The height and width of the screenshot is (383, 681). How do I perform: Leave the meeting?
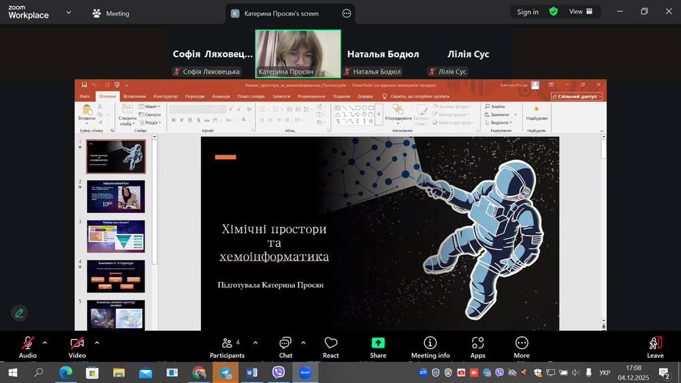click(x=655, y=347)
